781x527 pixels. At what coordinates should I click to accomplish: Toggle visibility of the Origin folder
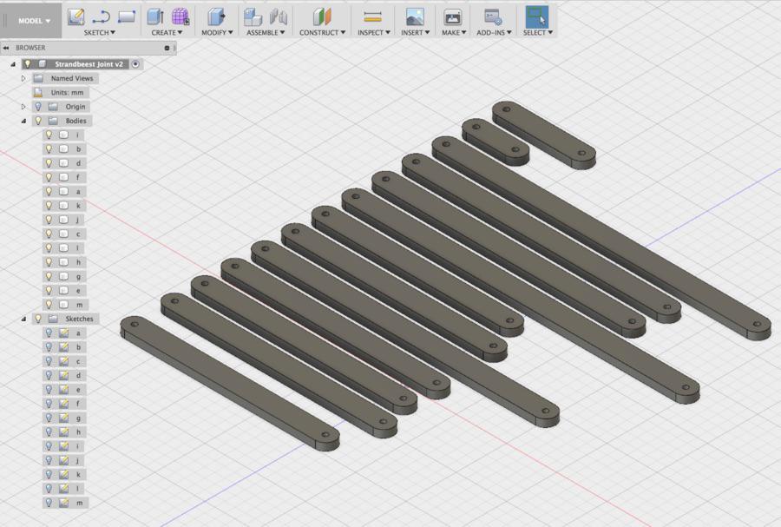(37, 107)
